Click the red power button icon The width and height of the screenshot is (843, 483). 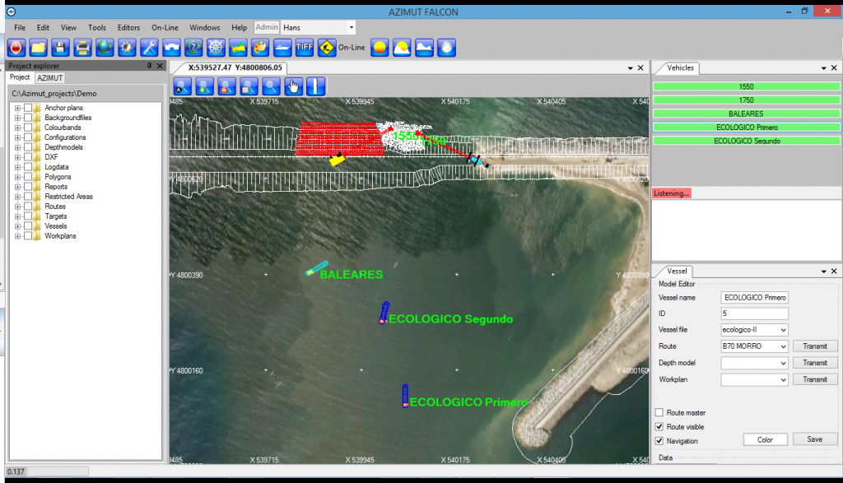click(16, 47)
